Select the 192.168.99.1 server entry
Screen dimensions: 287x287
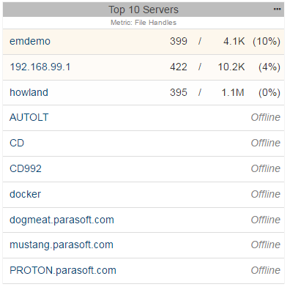(x=40, y=67)
